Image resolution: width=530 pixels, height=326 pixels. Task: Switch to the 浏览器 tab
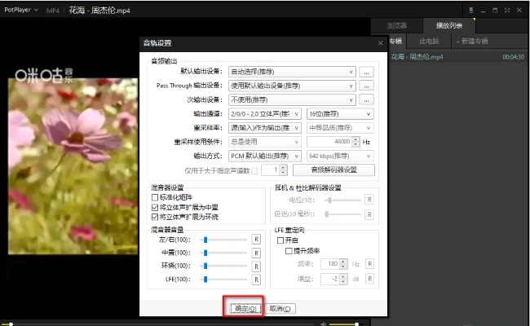[x=397, y=25]
